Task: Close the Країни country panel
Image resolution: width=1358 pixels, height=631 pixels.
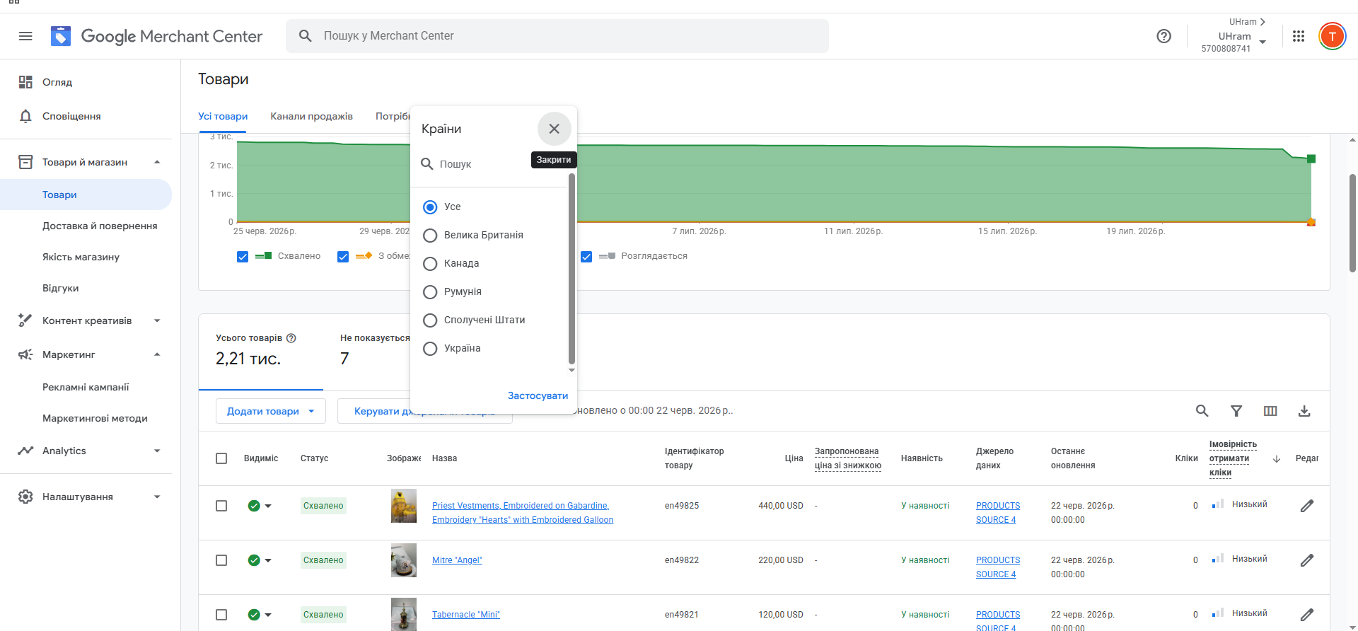Action: [x=555, y=129]
